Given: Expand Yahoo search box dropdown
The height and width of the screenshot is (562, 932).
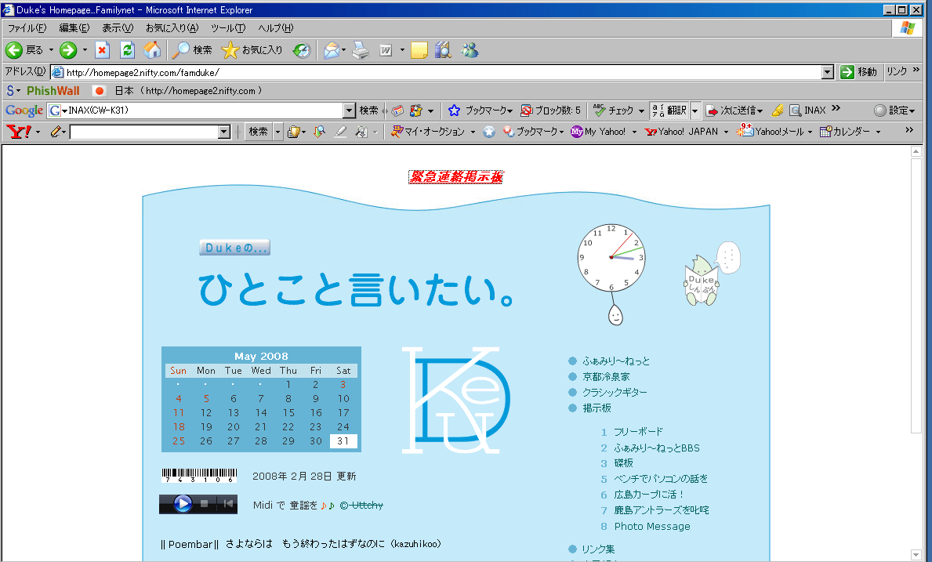Looking at the screenshot, I should click(224, 132).
